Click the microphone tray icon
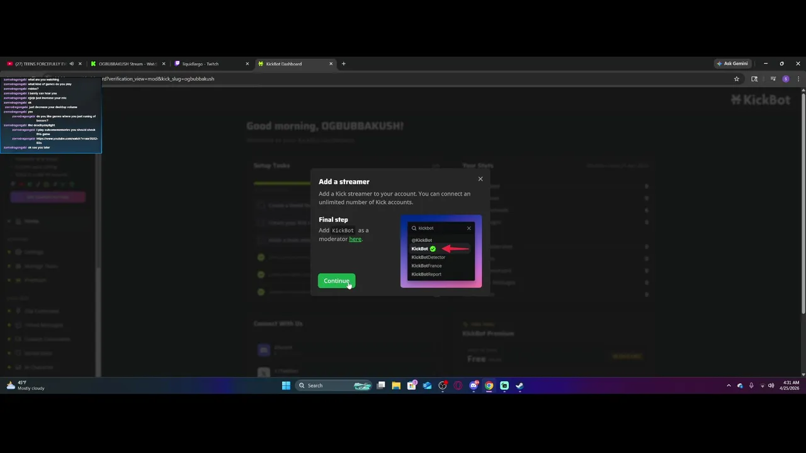The image size is (806, 453). coord(751,386)
